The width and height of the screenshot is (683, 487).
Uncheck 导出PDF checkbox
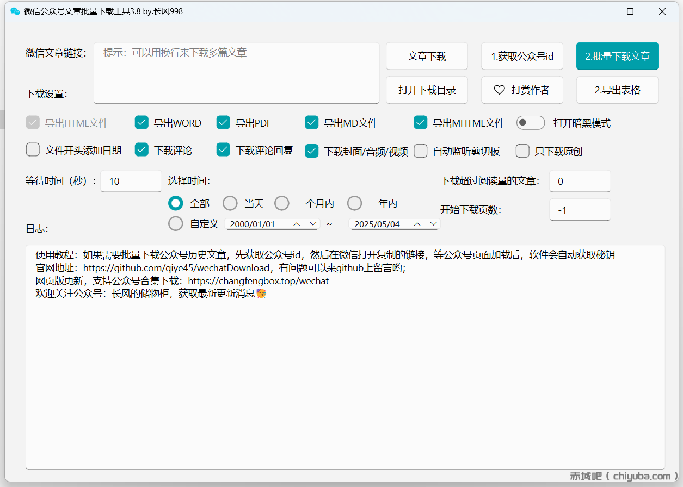[223, 122]
